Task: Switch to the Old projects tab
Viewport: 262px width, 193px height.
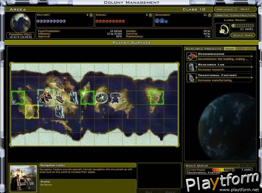Action: point(240,49)
